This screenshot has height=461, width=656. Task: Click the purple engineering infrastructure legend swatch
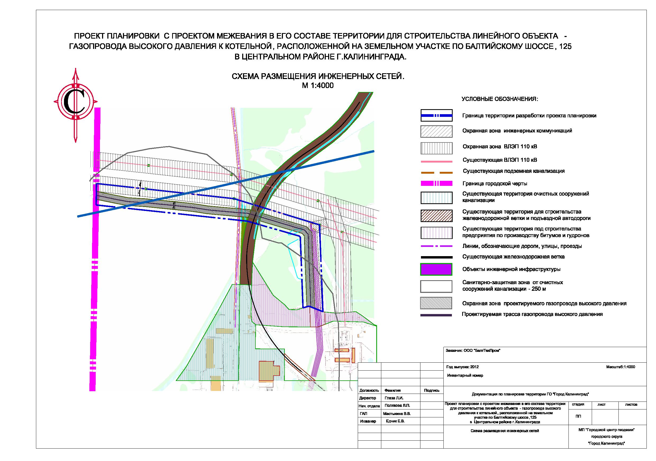pos(436,269)
